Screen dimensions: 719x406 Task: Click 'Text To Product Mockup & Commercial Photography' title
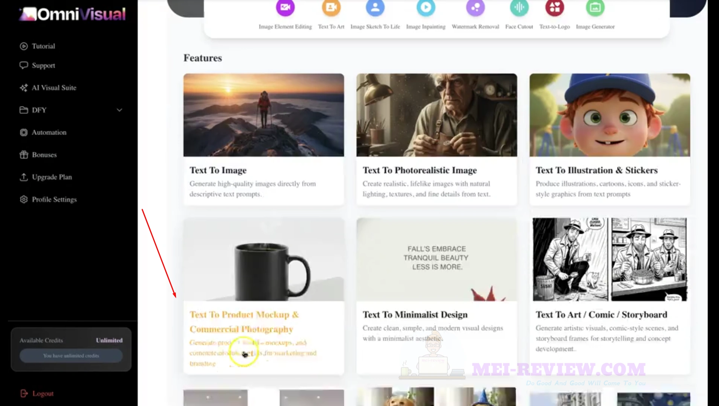point(244,322)
